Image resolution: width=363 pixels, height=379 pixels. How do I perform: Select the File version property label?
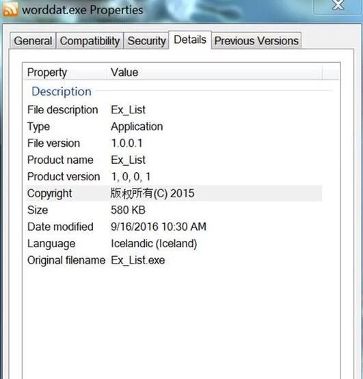(x=53, y=143)
